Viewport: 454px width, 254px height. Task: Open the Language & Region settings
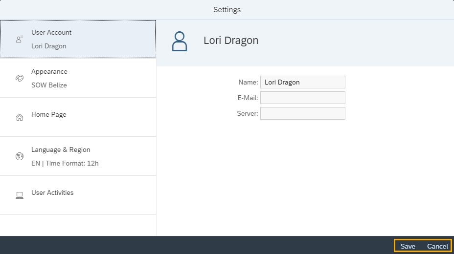78,156
